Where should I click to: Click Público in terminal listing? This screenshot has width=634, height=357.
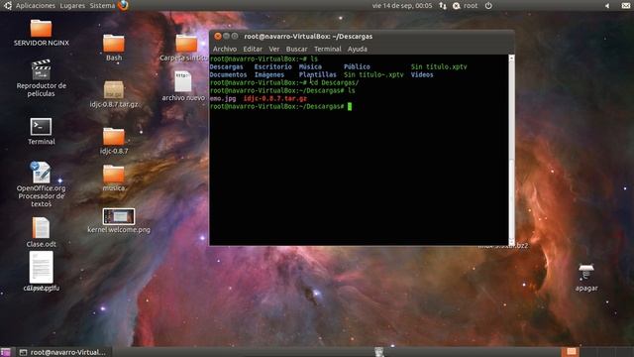tap(357, 66)
